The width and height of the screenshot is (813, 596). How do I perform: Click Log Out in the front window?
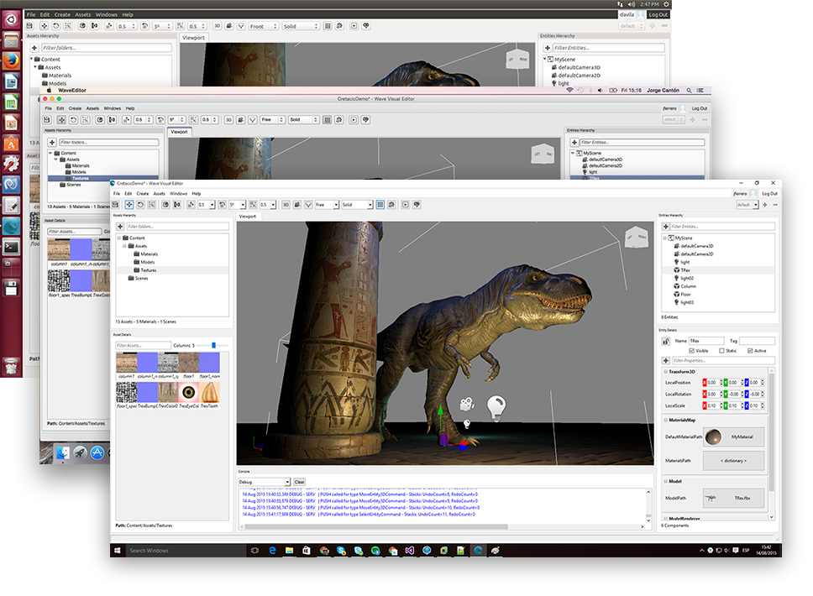pos(769,193)
